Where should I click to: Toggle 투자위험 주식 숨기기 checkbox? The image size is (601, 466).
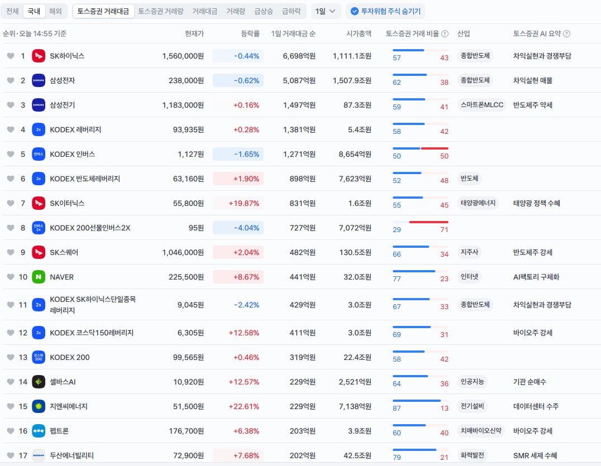point(355,11)
